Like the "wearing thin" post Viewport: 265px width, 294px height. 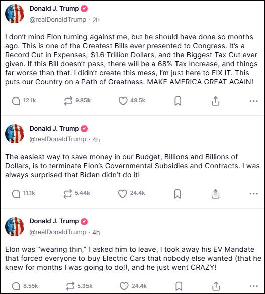tap(124, 286)
